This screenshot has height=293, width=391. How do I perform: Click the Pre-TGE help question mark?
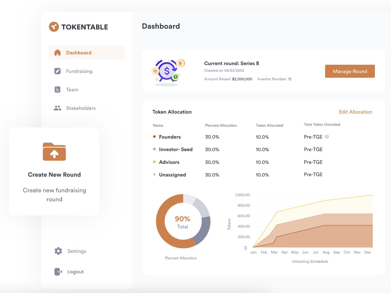[327, 137]
